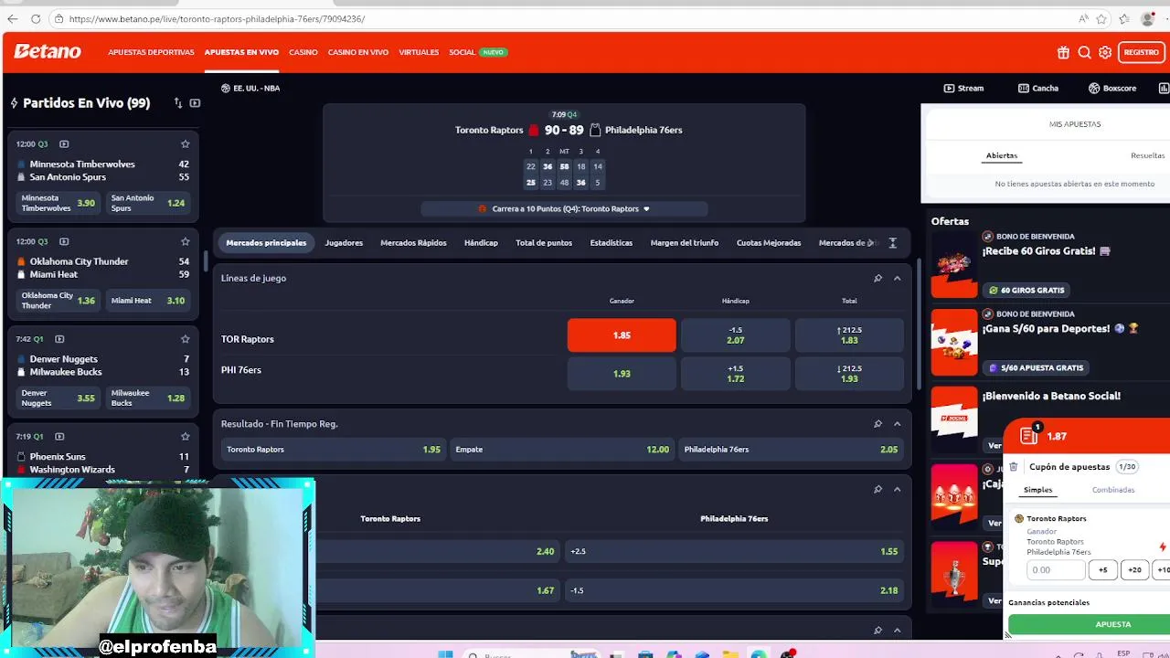Collapse the Líneas de juego section
The width and height of the screenshot is (1170, 658).
point(897,278)
